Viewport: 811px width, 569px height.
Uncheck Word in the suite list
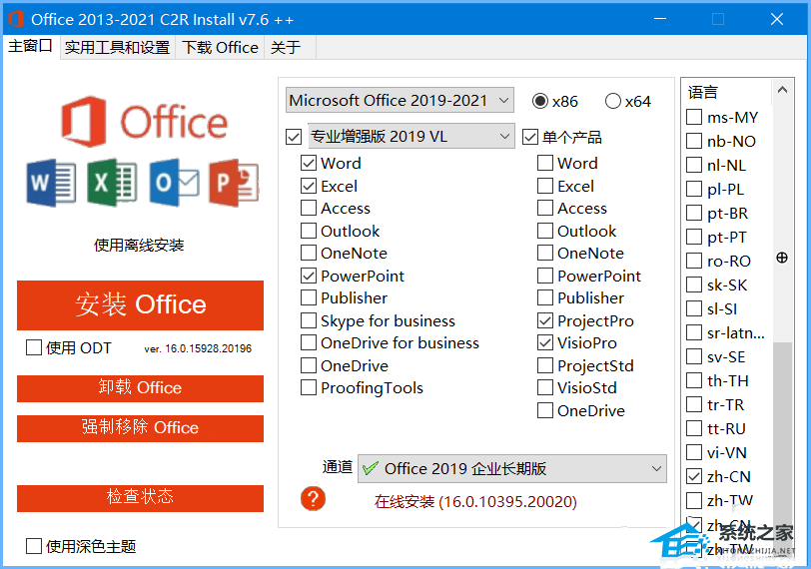(309, 163)
